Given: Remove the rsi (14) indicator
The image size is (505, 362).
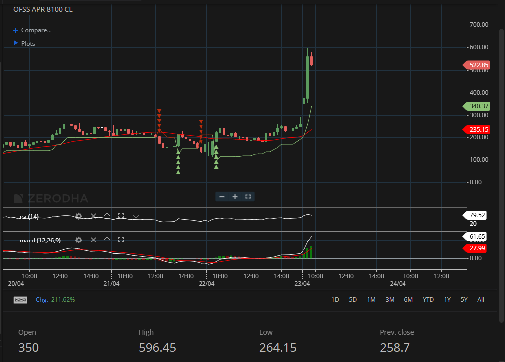Looking at the screenshot, I should point(93,216).
